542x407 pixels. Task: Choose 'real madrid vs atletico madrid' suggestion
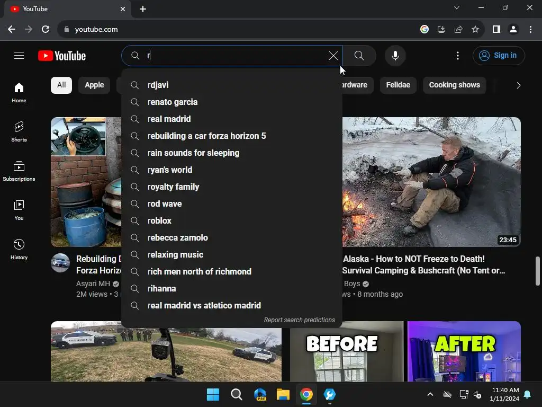[x=232, y=306]
